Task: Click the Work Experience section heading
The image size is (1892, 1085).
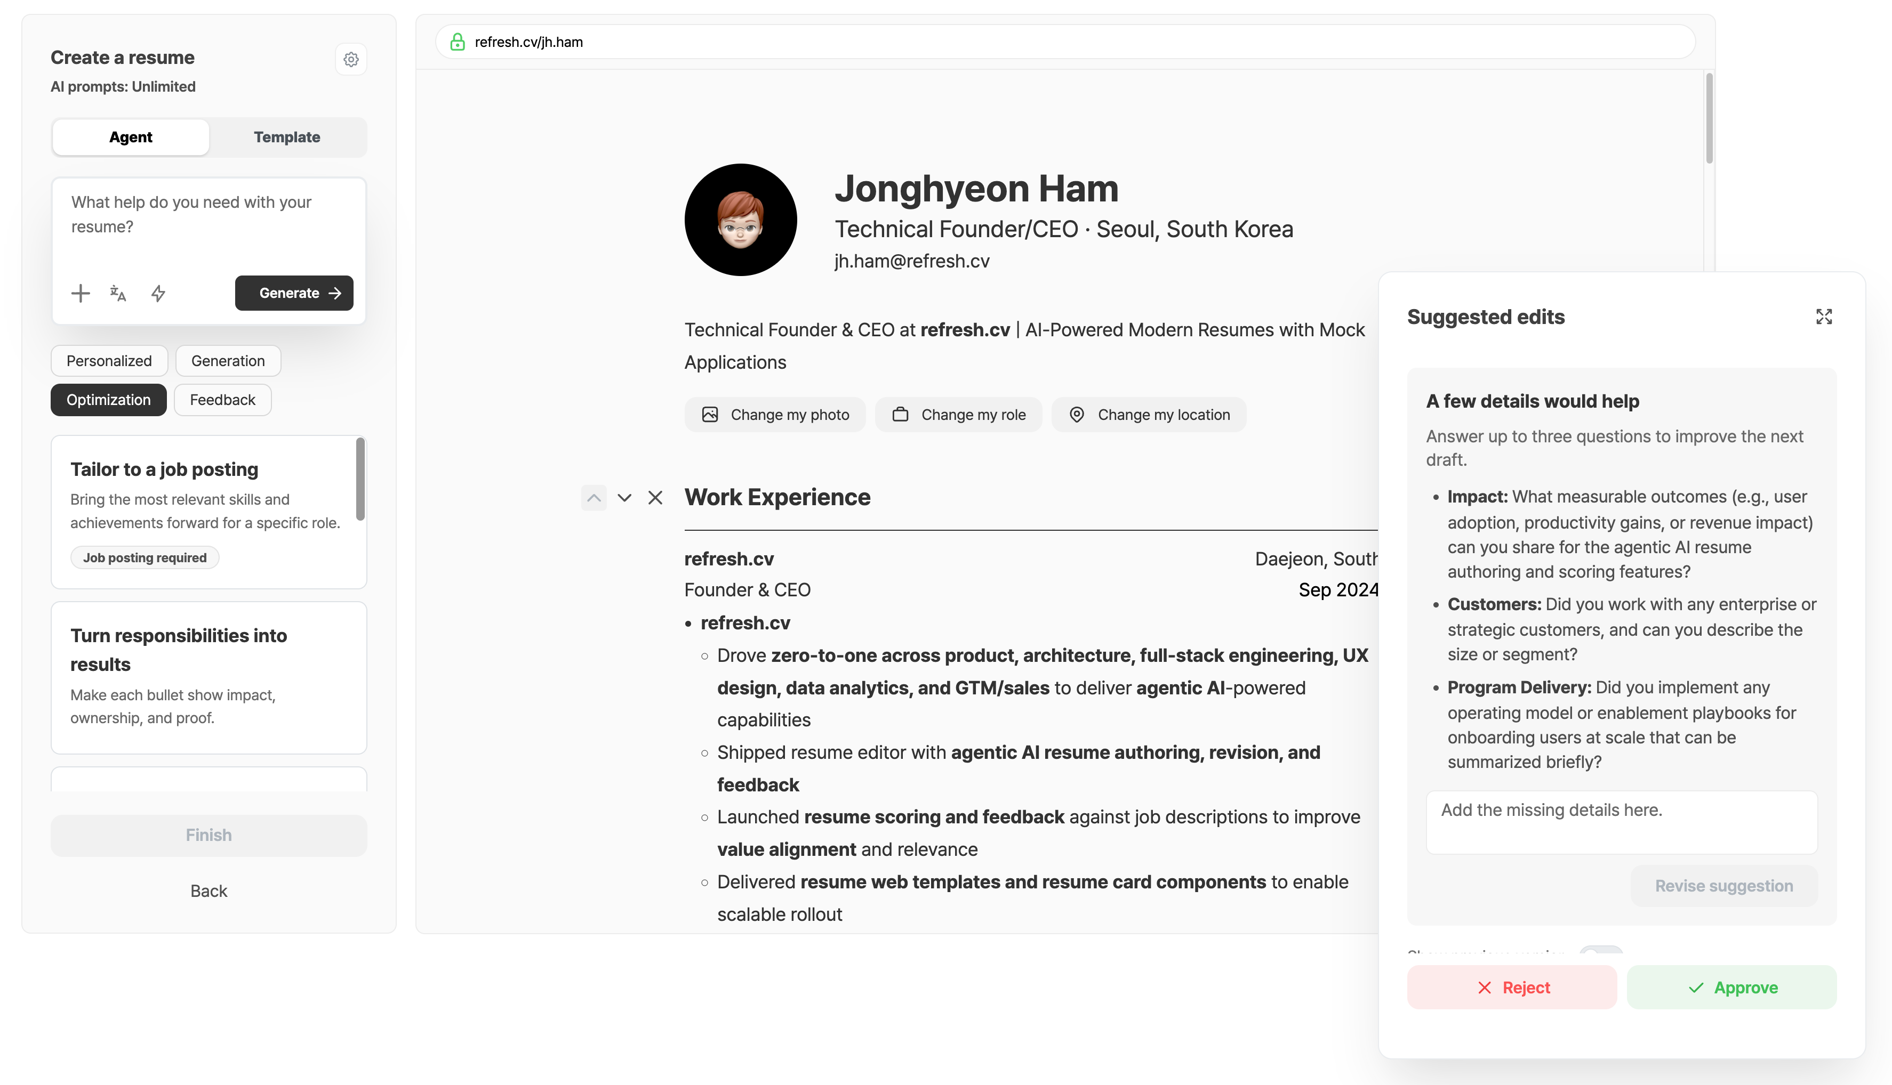Action: point(777,497)
